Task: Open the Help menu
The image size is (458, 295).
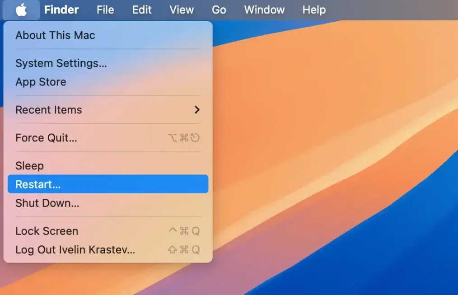Action: click(x=314, y=10)
